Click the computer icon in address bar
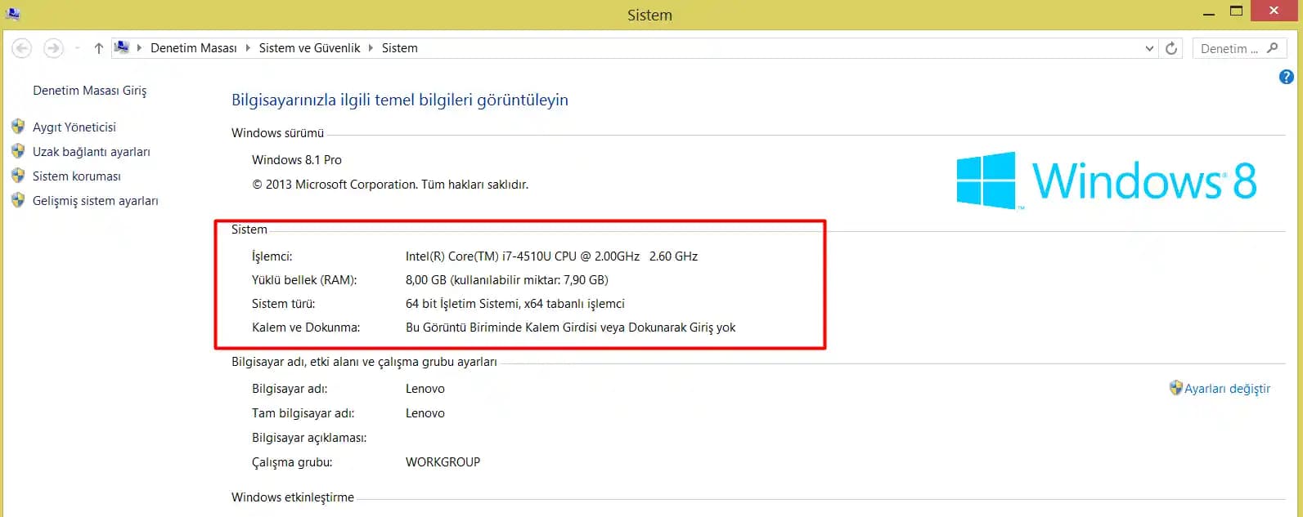This screenshot has height=517, width=1303. click(x=121, y=47)
